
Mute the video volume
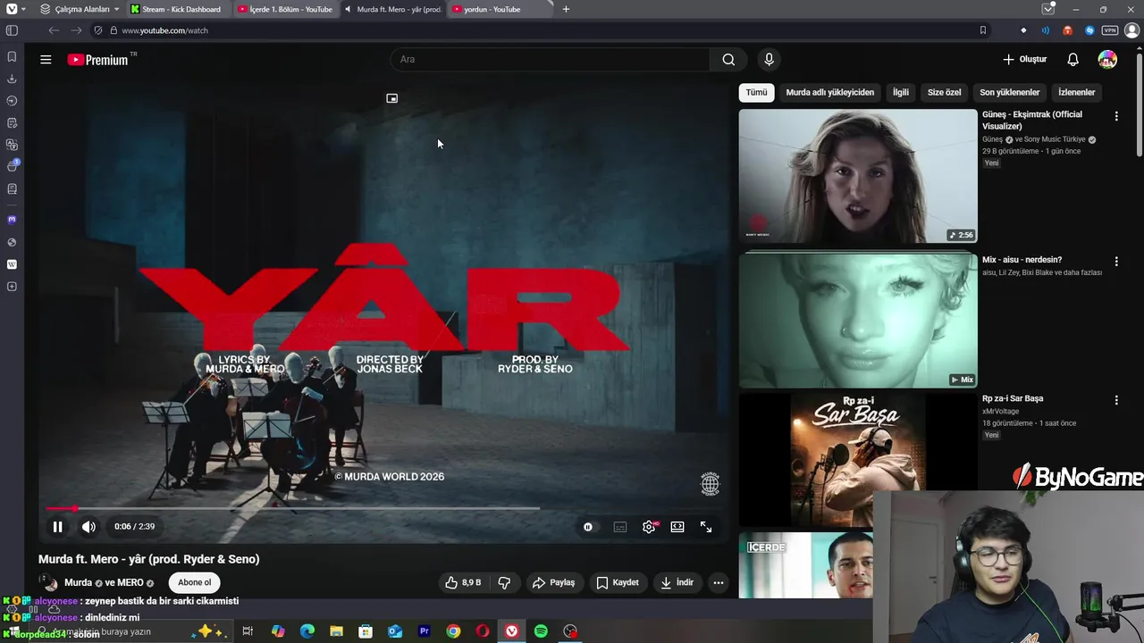pyautogui.click(x=88, y=527)
